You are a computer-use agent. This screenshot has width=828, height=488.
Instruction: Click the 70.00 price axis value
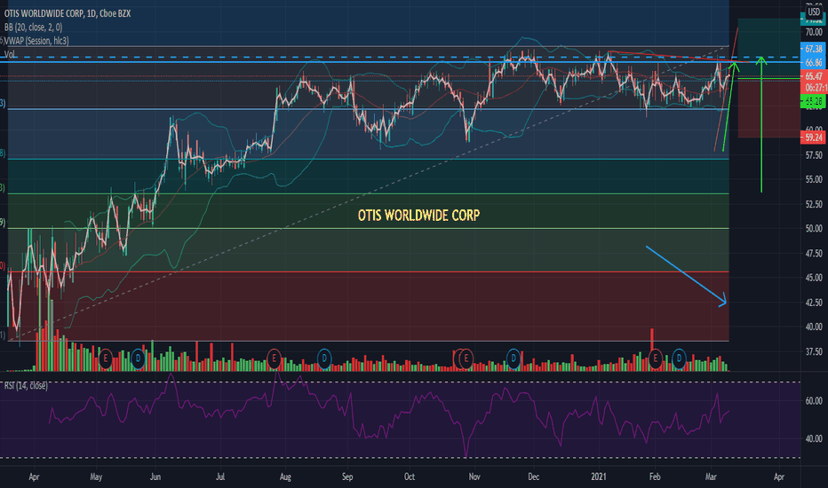tap(814, 32)
